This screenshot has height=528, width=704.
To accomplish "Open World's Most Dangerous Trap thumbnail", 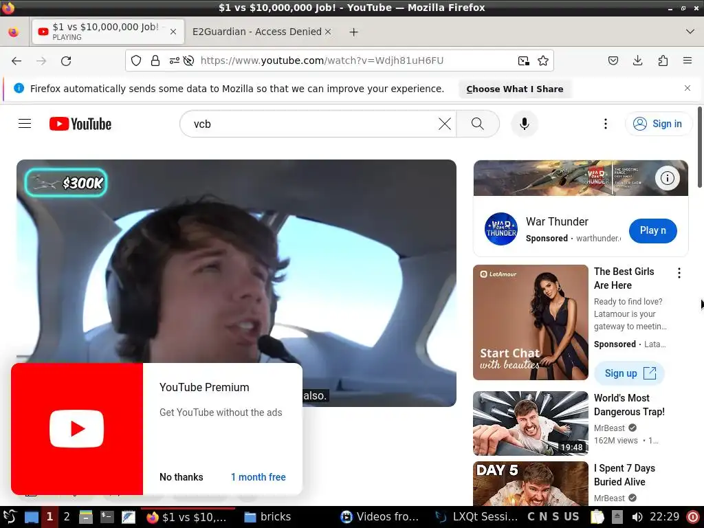I will pos(531,423).
